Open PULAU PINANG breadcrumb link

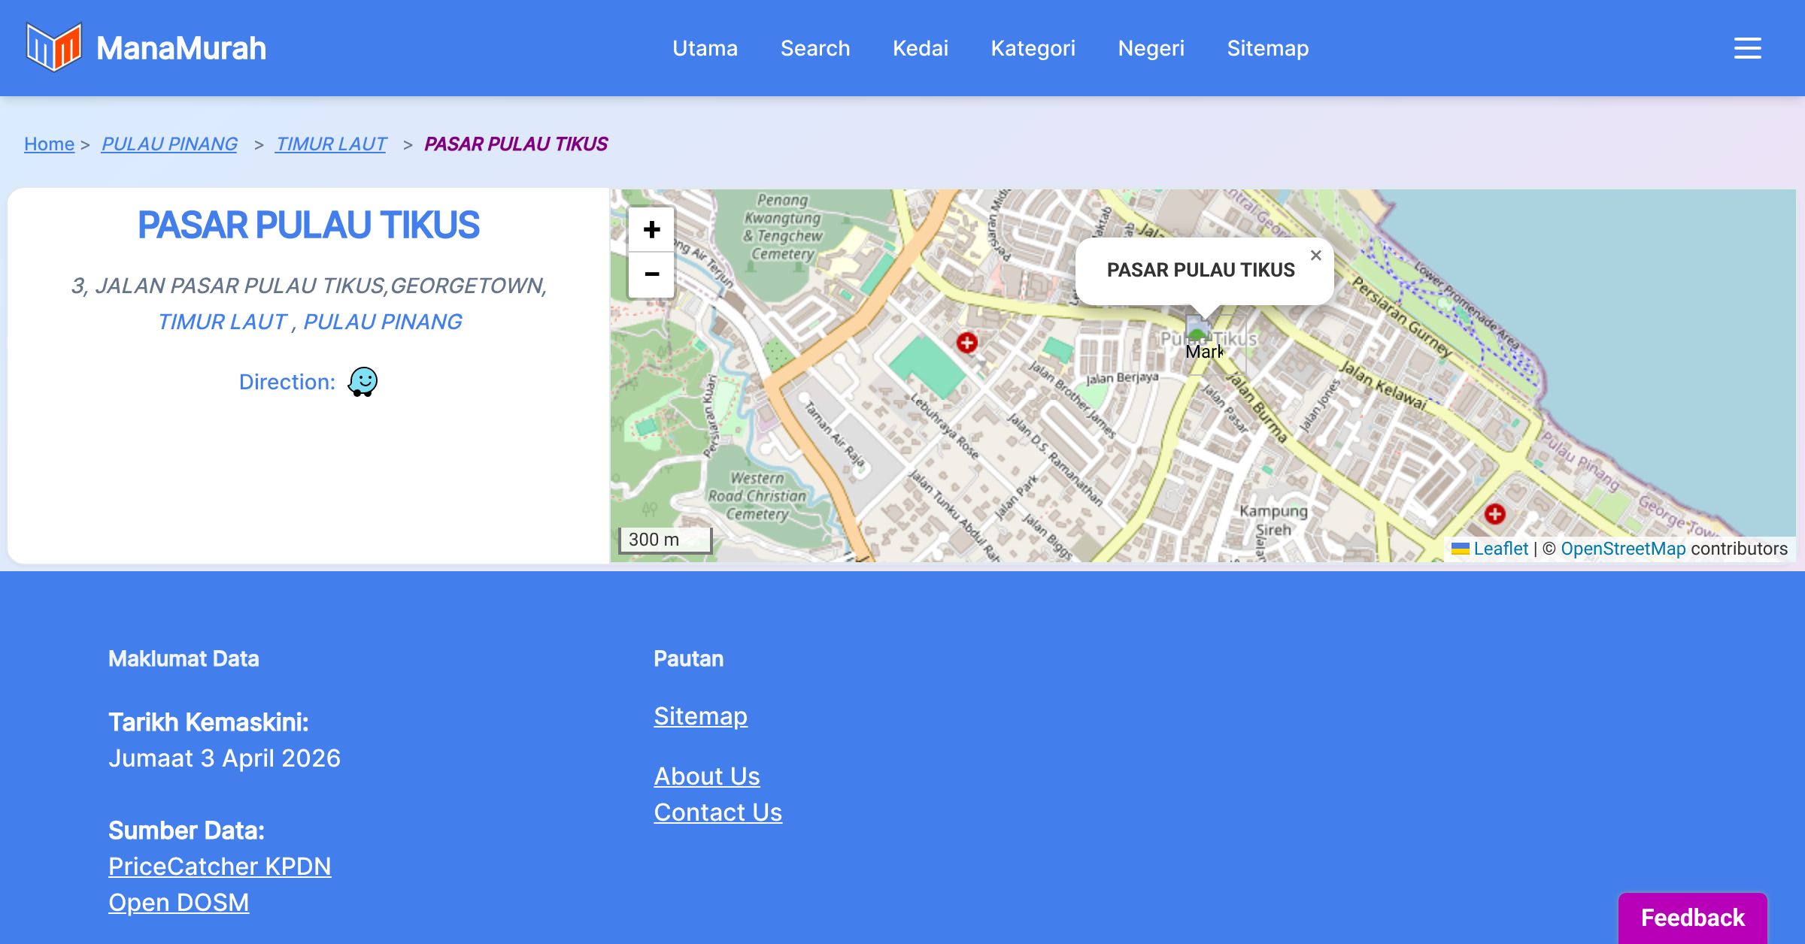[x=169, y=144]
